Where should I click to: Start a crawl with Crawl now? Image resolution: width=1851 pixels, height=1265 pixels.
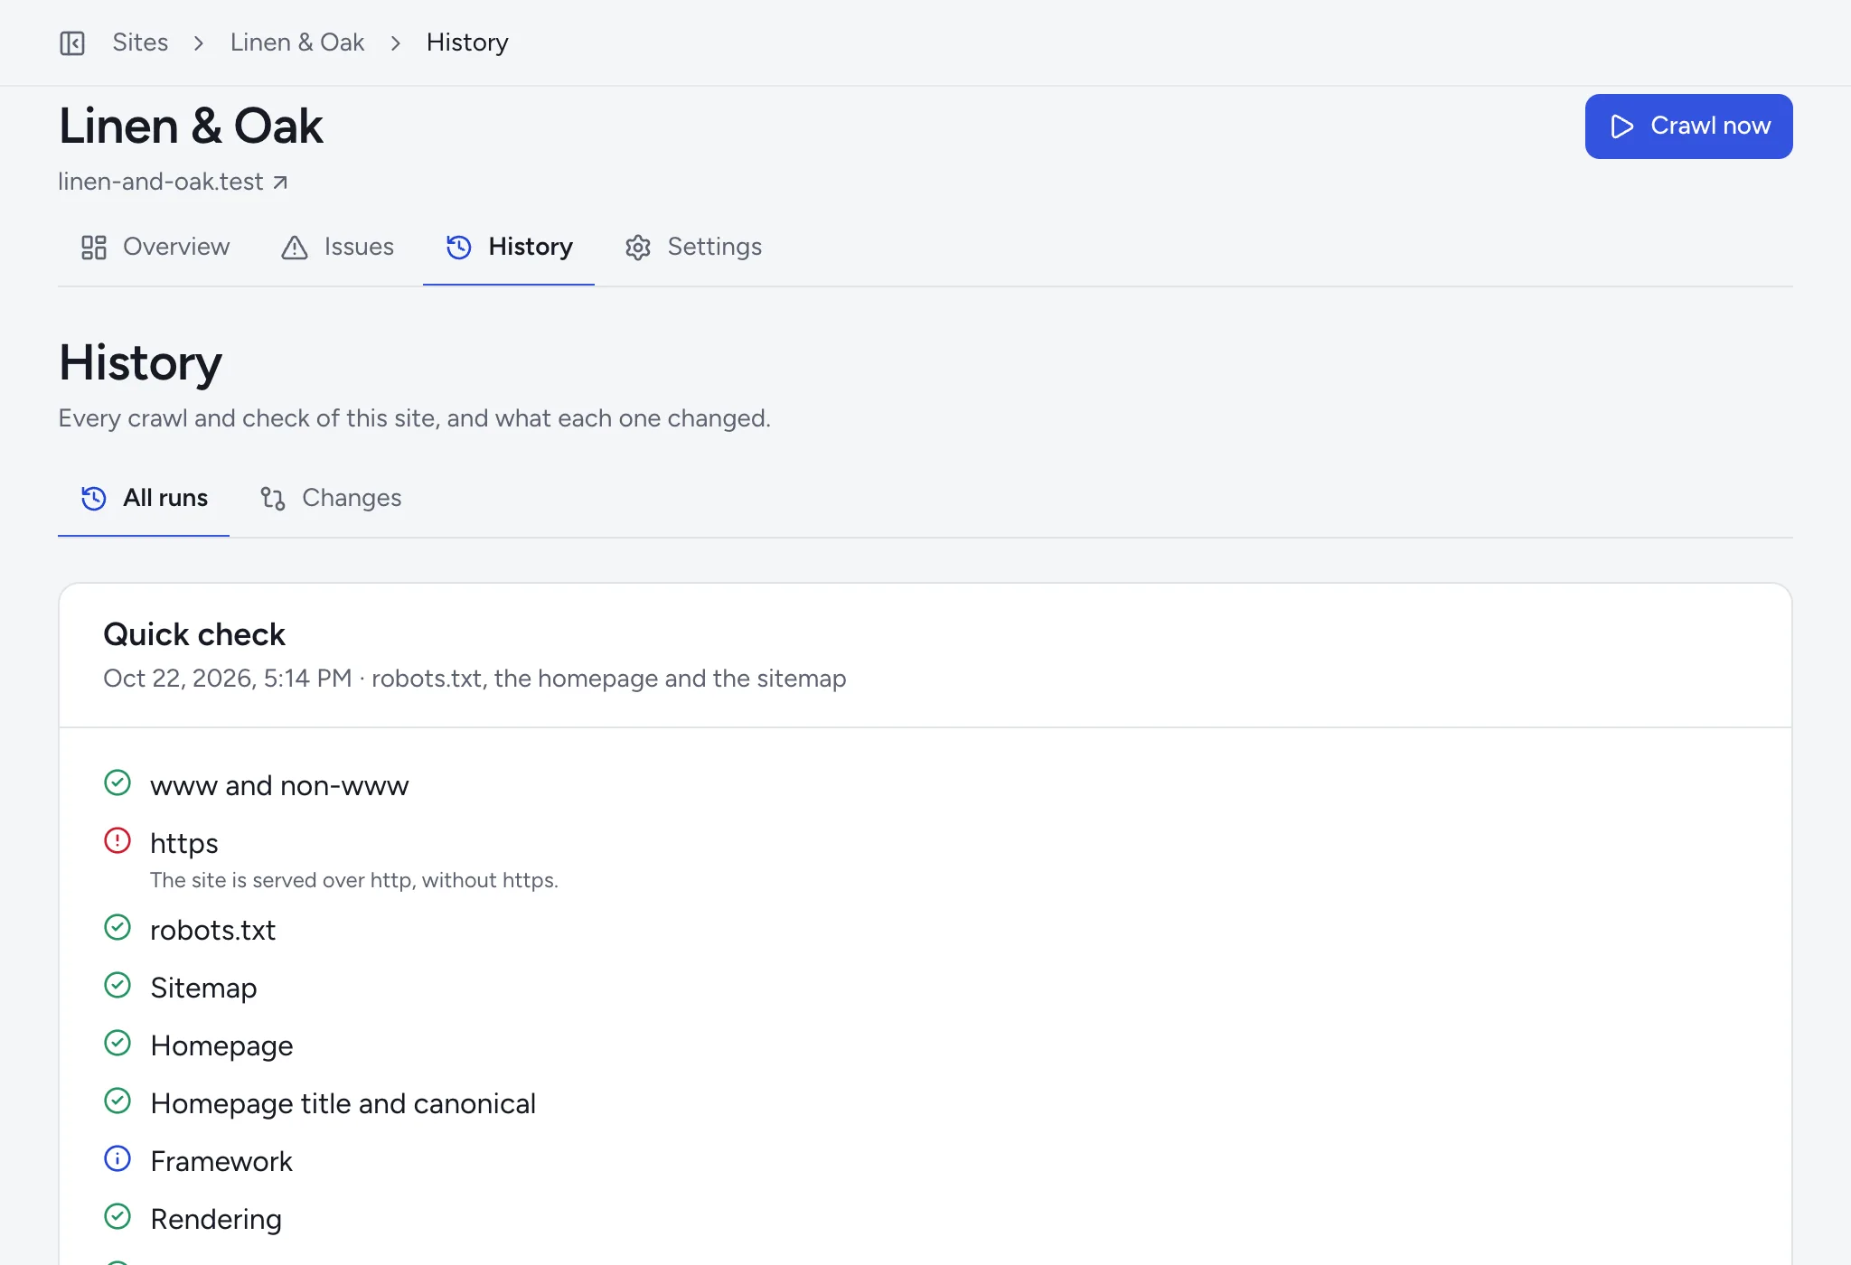[1688, 126]
